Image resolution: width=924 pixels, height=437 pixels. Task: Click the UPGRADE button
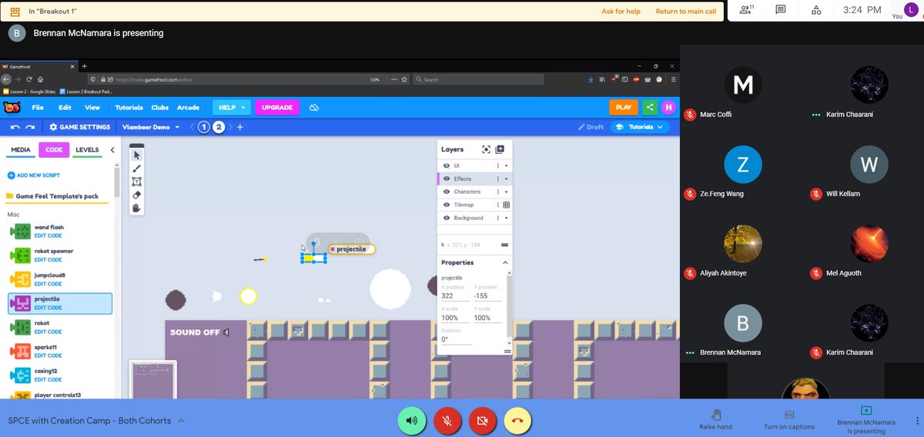pyautogui.click(x=277, y=108)
